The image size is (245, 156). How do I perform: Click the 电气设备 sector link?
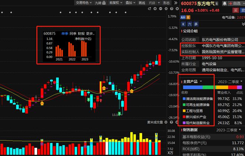click(228, 17)
